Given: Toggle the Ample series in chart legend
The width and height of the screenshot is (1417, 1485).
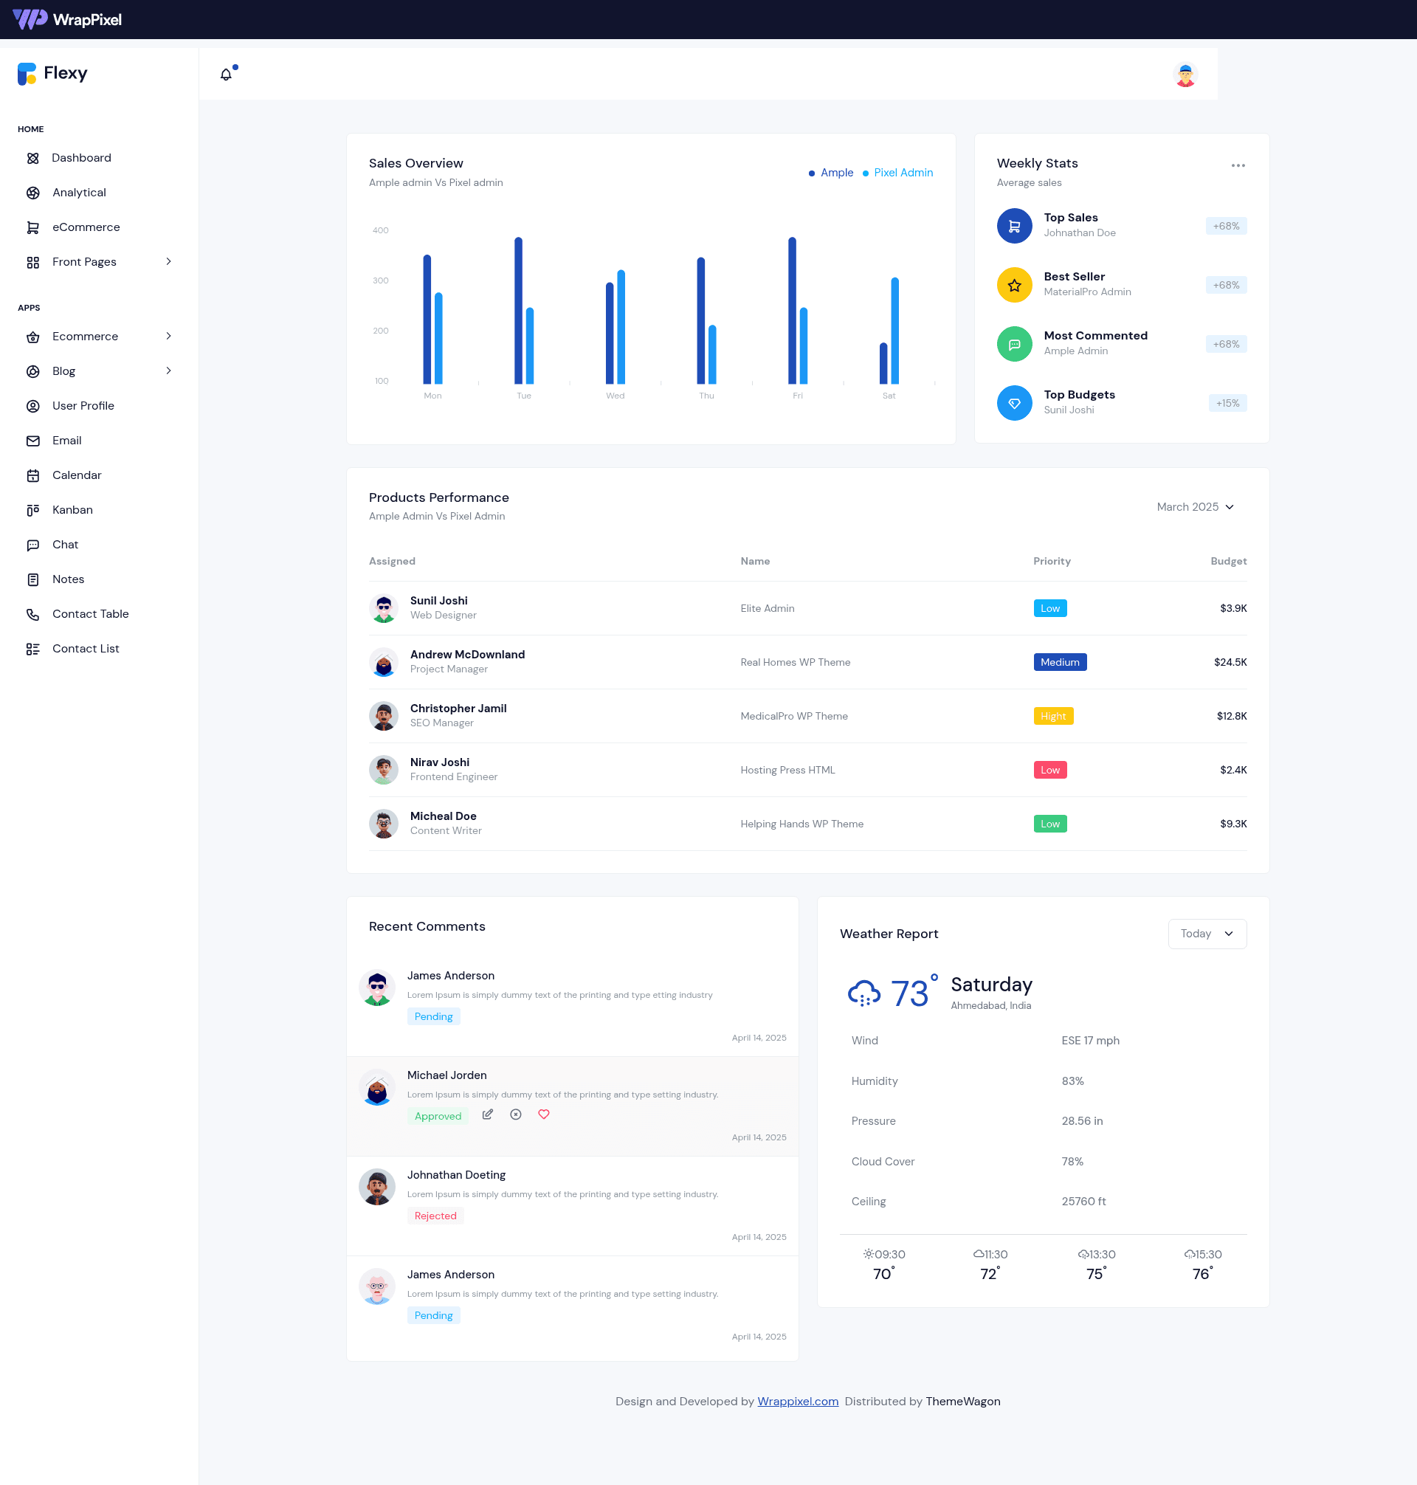Looking at the screenshot, I should (831, 172).
